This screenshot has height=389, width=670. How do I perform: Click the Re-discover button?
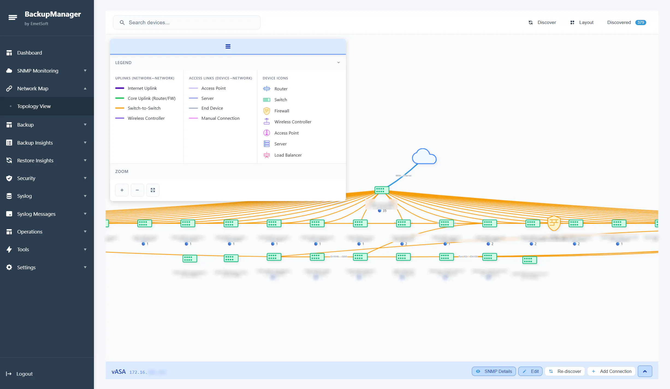point(565,371)
